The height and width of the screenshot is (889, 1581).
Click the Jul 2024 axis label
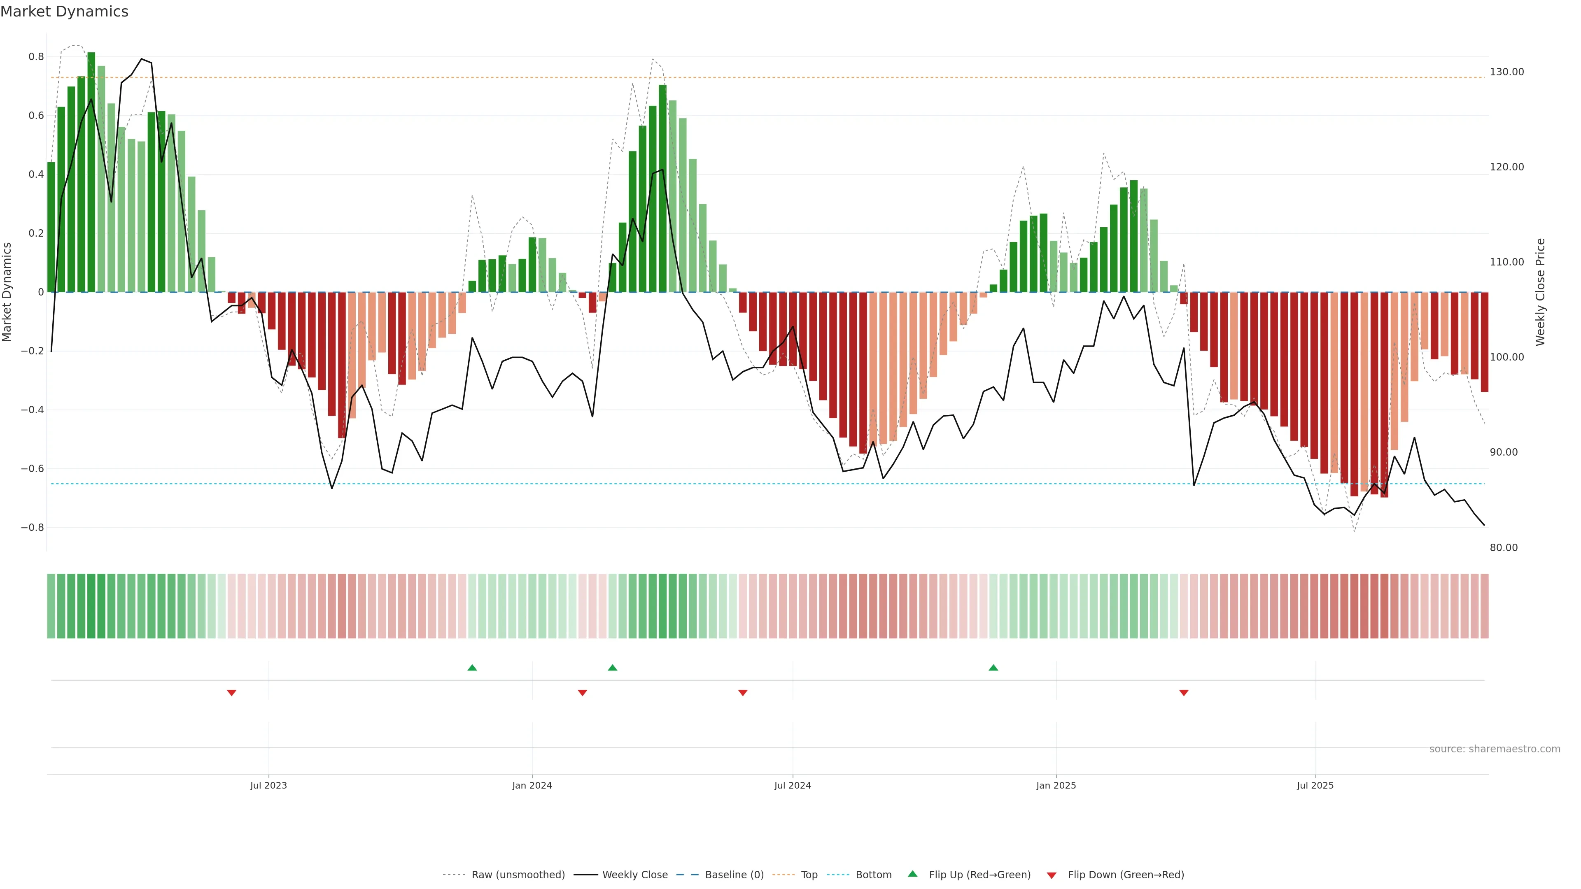(792, 785)
